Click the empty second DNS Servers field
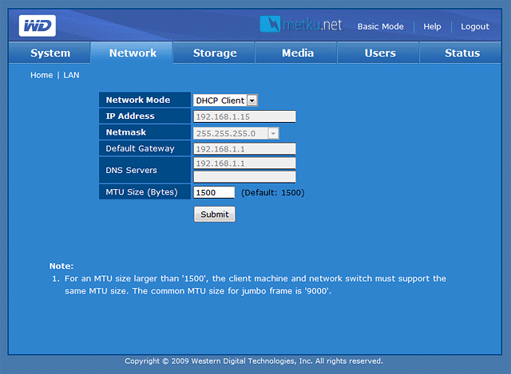 (x=244, y=177)
